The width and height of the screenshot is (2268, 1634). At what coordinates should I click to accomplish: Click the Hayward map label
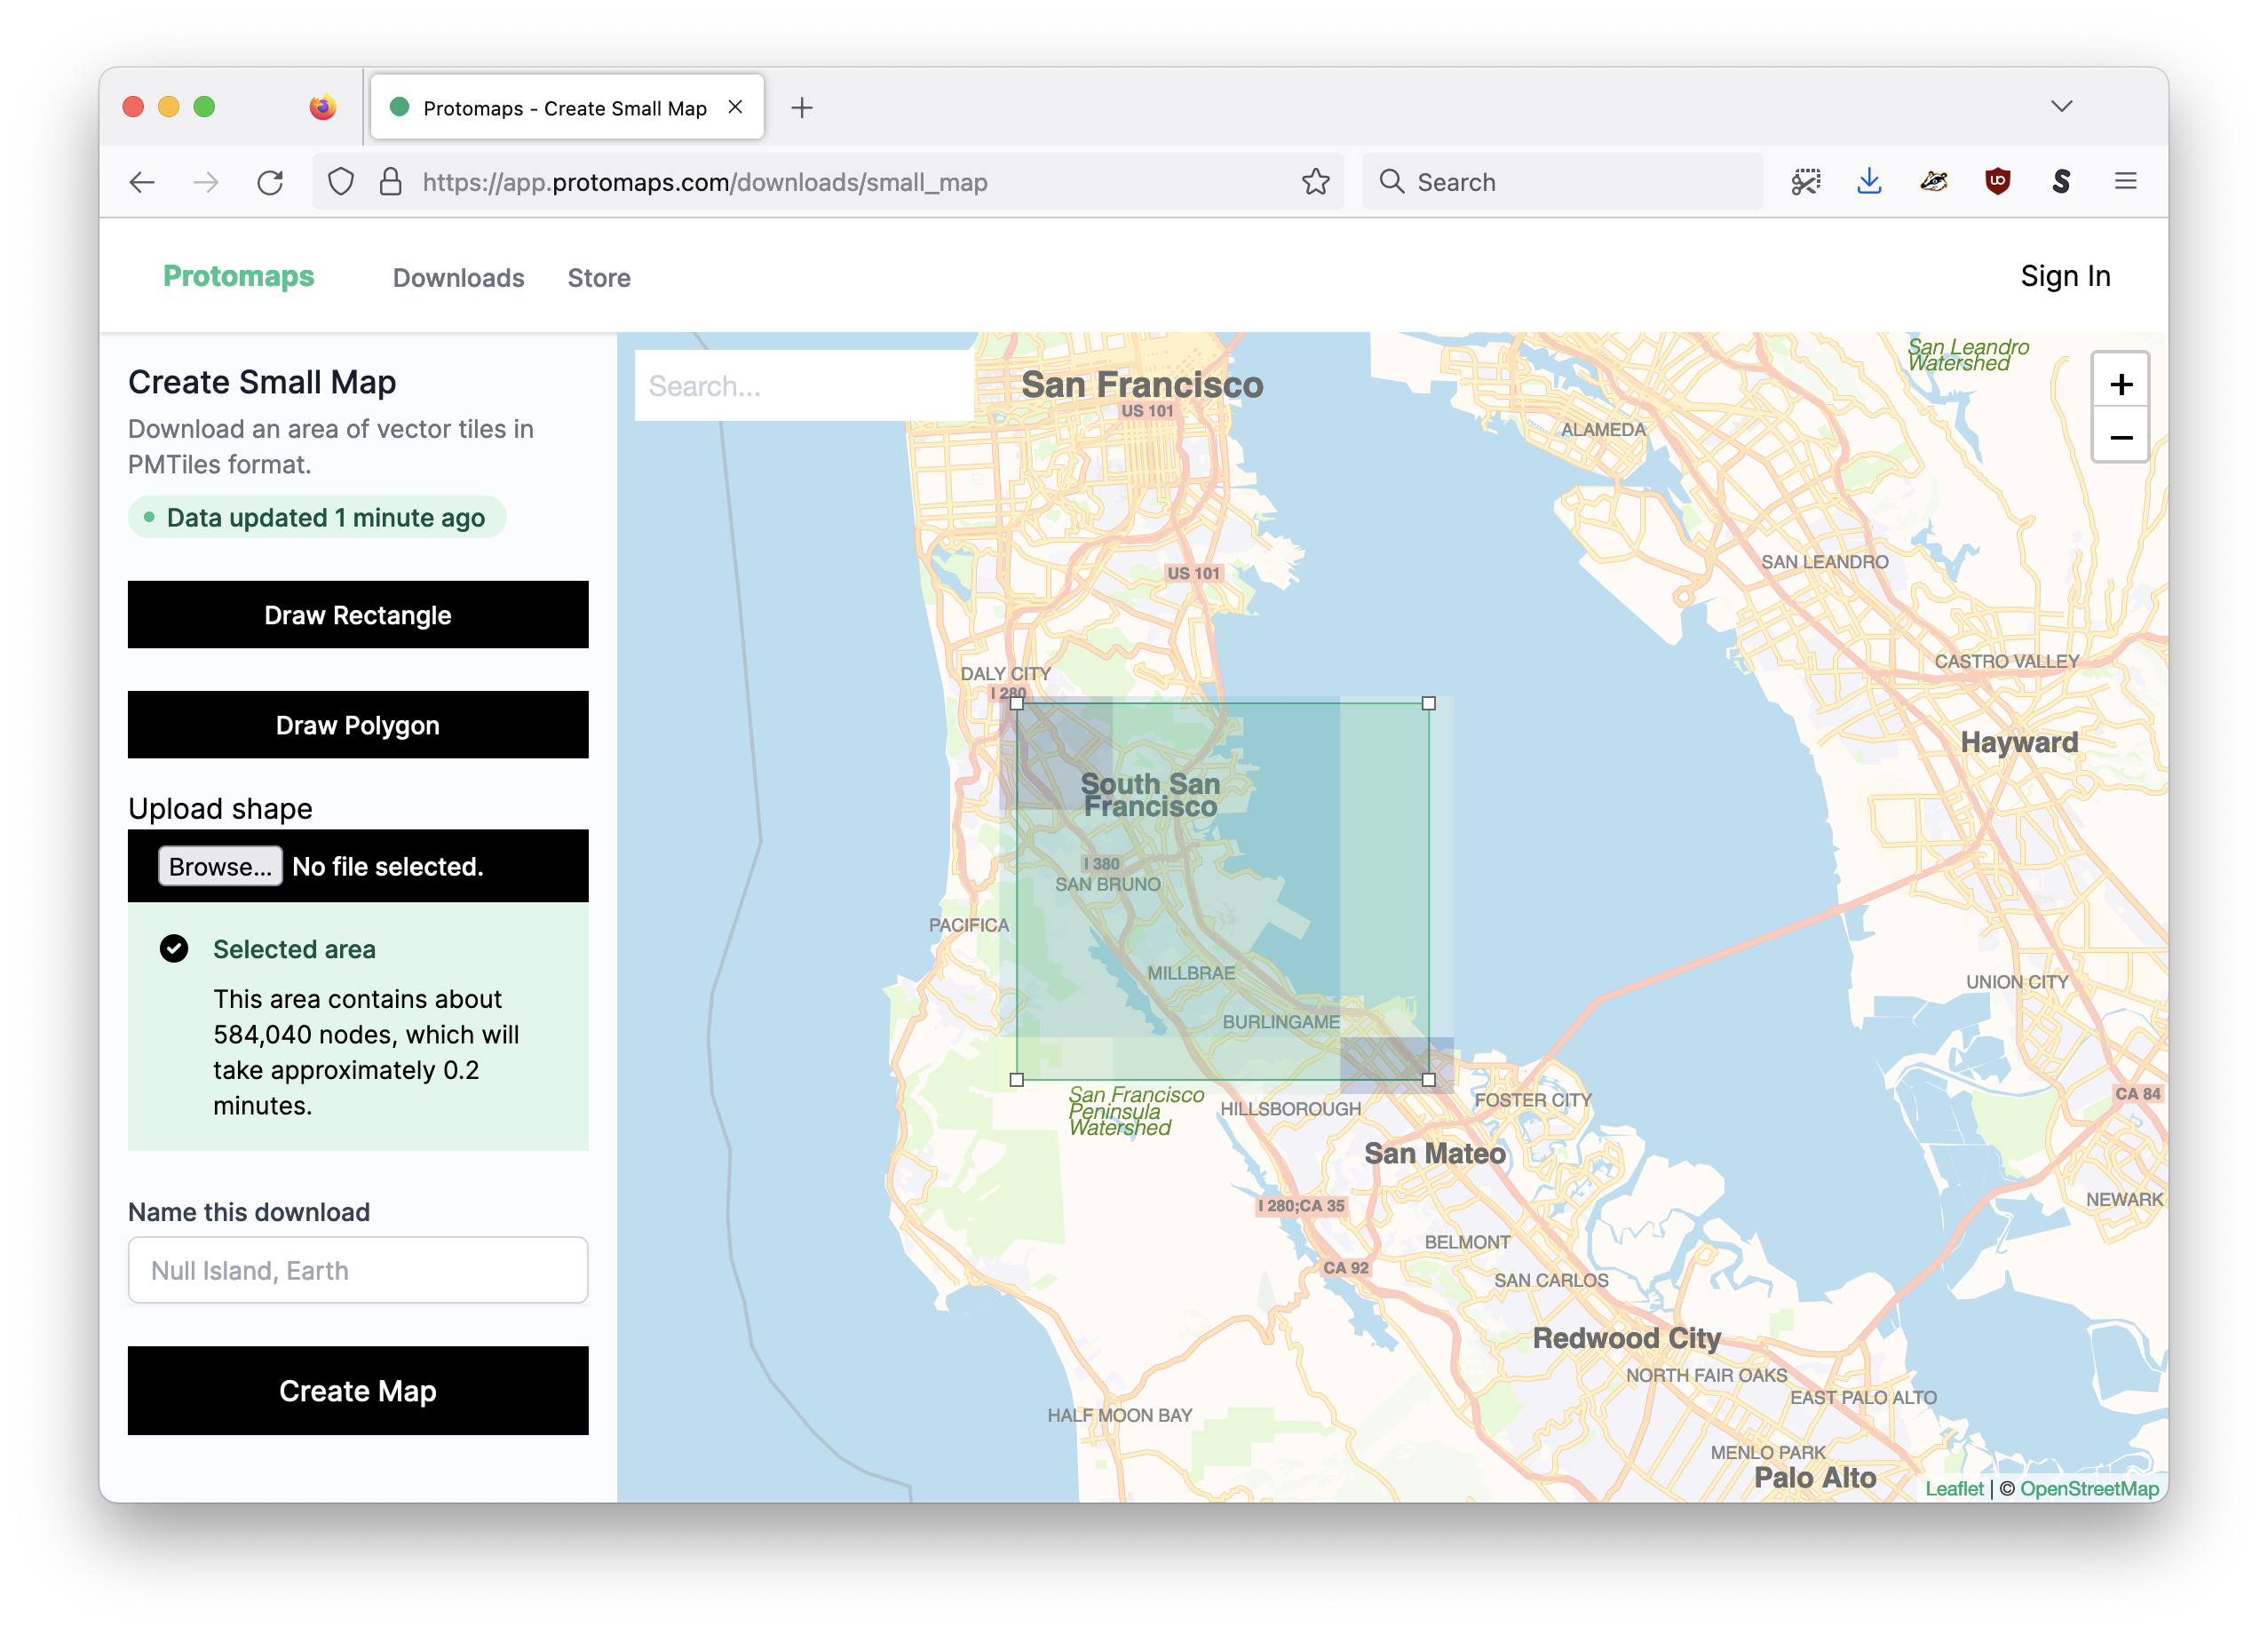(x=2019, y=743)
